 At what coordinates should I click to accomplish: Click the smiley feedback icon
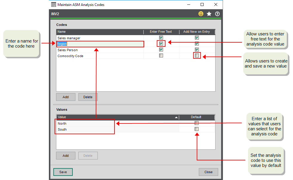[201, 13]
